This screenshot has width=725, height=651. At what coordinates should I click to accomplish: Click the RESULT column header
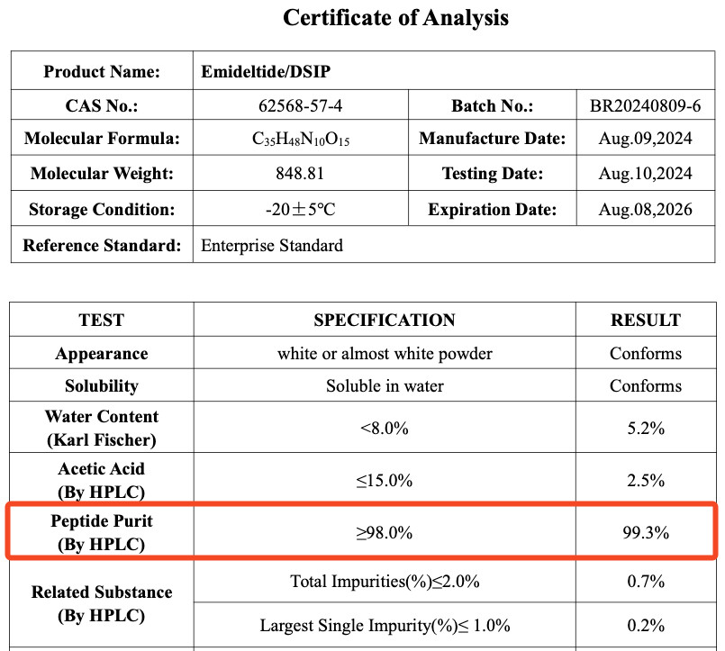pyautogui.click(x=646, y=320)
